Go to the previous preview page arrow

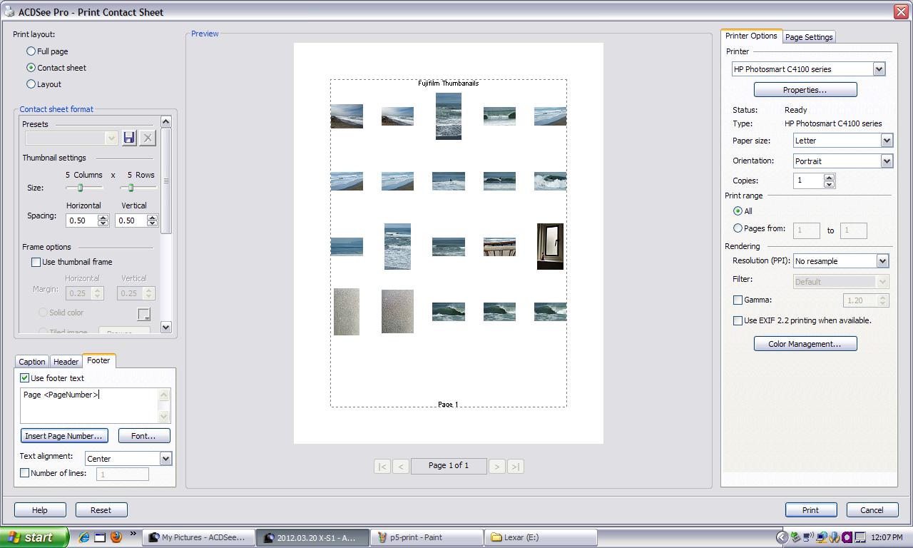pos(401,466)
